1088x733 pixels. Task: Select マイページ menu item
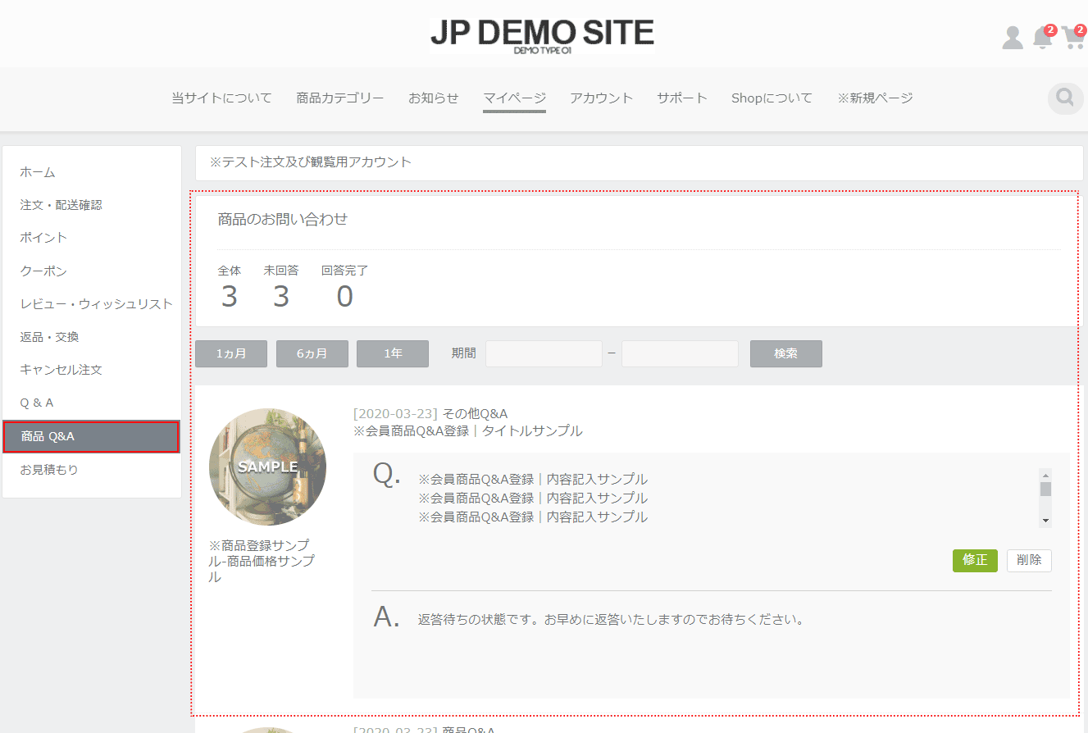[514, 98]
